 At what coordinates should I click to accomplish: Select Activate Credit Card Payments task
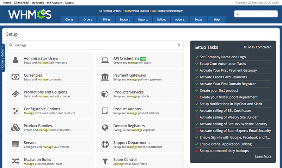(x=223, y=77)
